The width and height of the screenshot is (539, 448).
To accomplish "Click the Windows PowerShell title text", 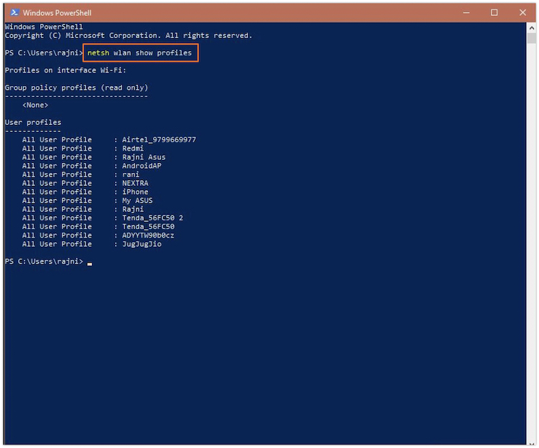I will pos(57,13).
